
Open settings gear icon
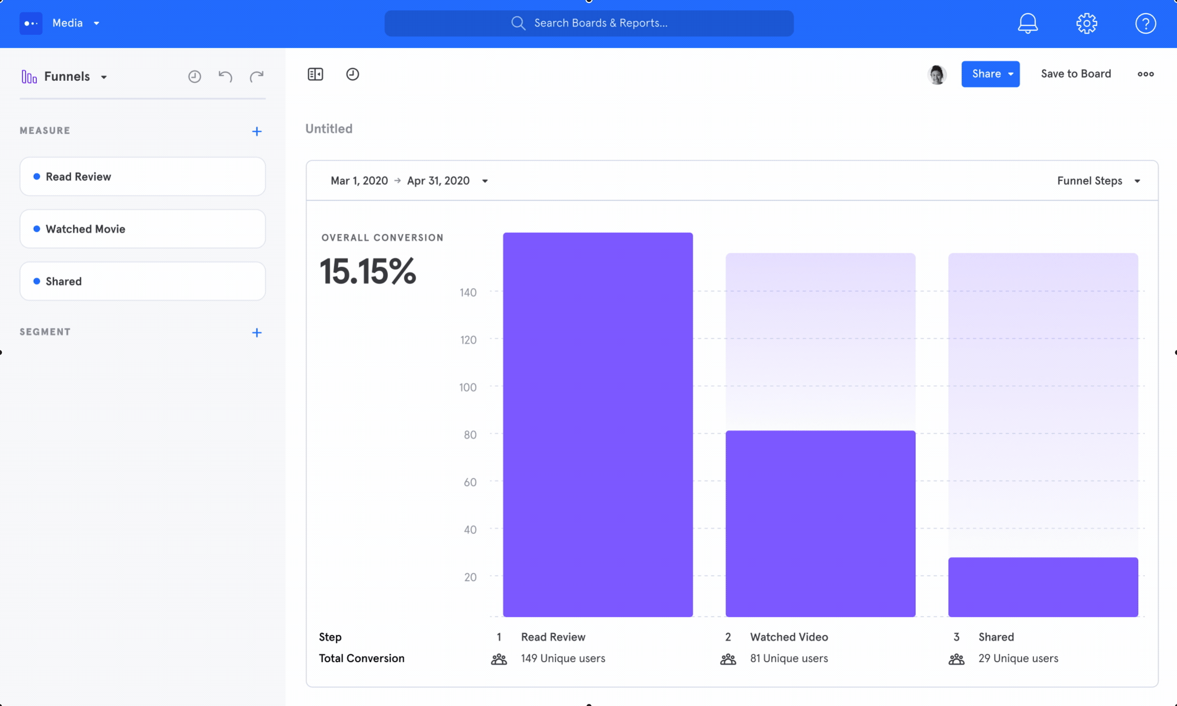[1086, 23]
